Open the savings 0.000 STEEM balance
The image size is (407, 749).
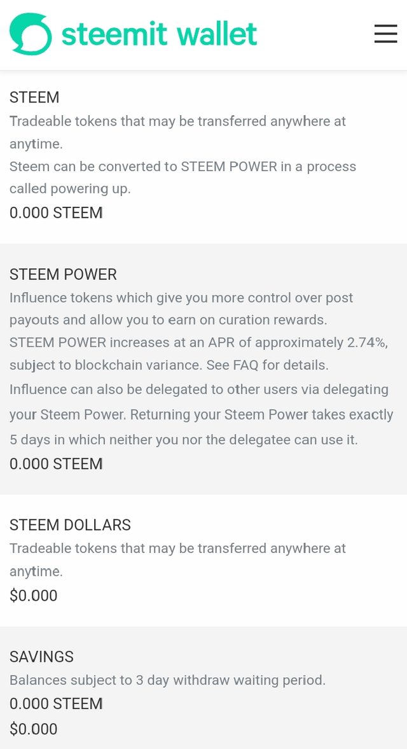pyautogui.click(x=57, y=704)
